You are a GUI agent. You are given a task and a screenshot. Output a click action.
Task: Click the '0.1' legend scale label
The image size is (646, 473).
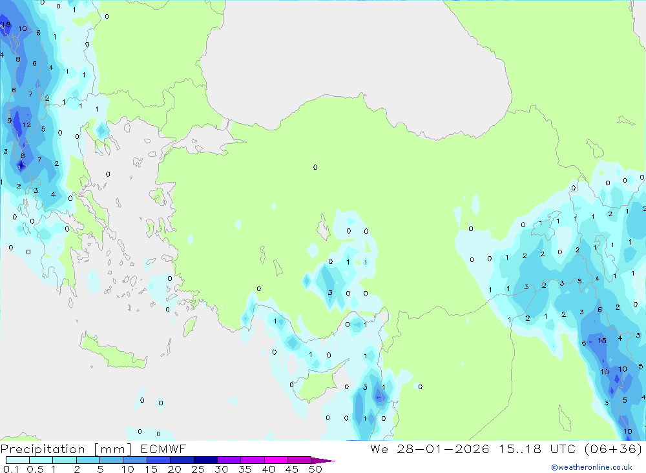(11, 469)
